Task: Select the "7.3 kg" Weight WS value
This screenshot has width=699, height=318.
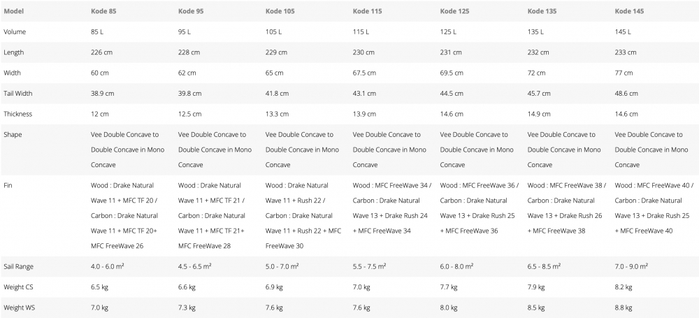Action: coord(187,307)
